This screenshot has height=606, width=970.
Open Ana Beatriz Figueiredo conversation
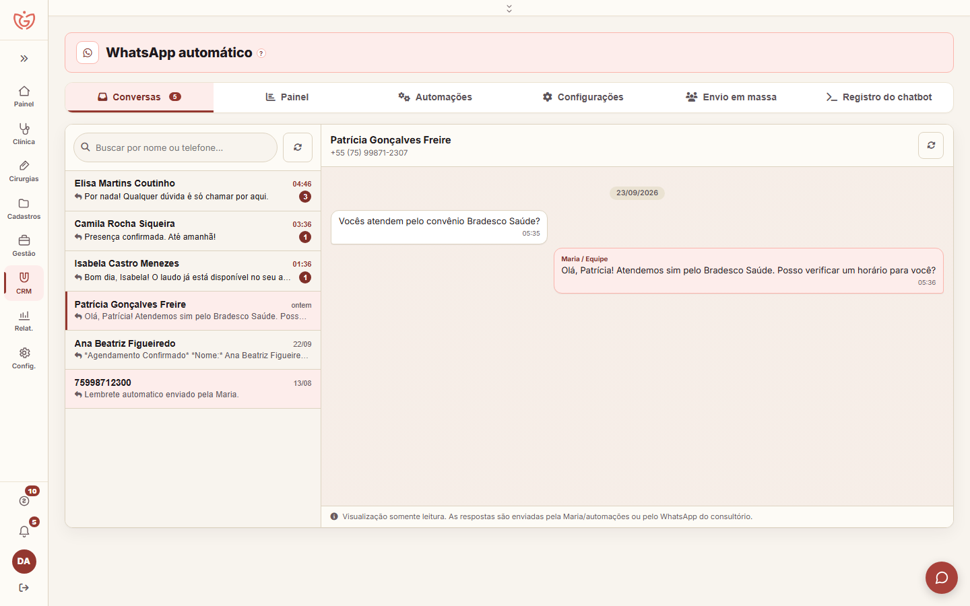coord(193,349)
